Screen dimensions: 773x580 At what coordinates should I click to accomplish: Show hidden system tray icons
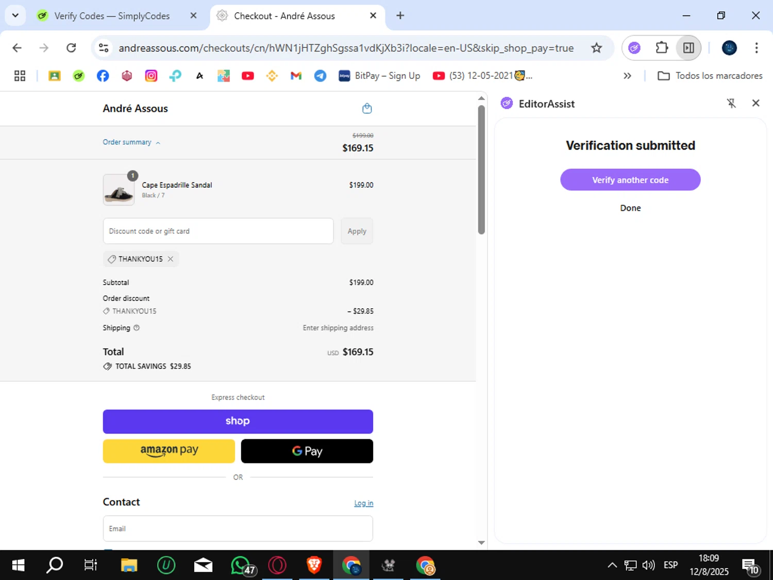(x=612, y=565)
